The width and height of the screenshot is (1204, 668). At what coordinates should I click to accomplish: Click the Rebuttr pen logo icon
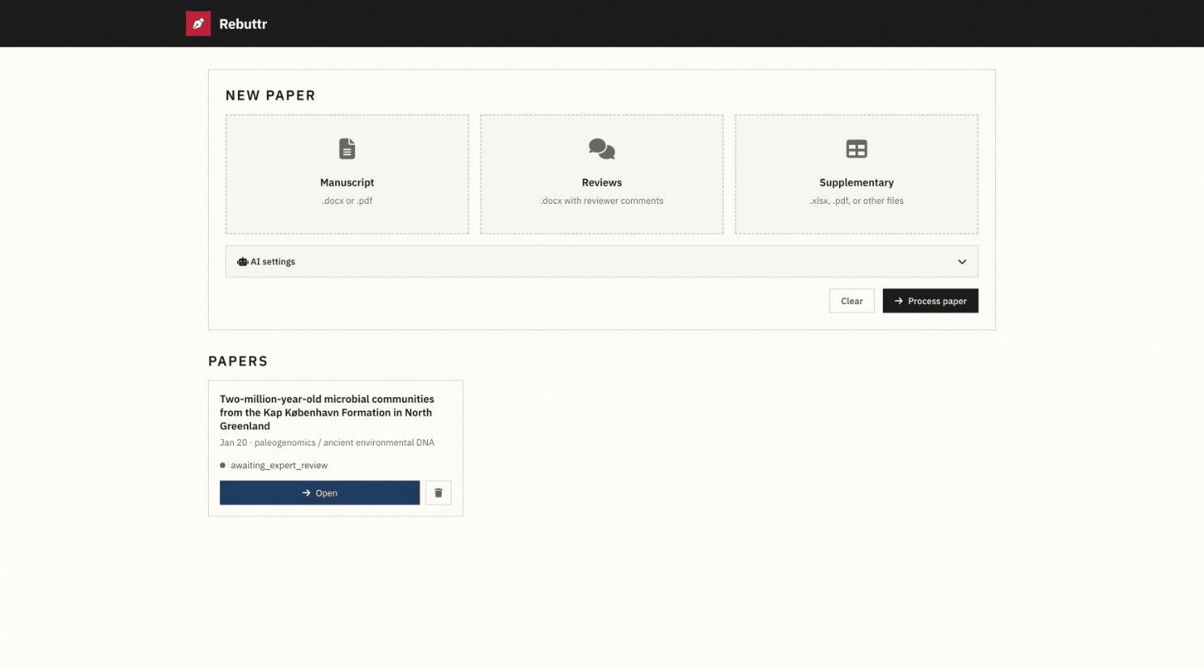tap(198, 23)
